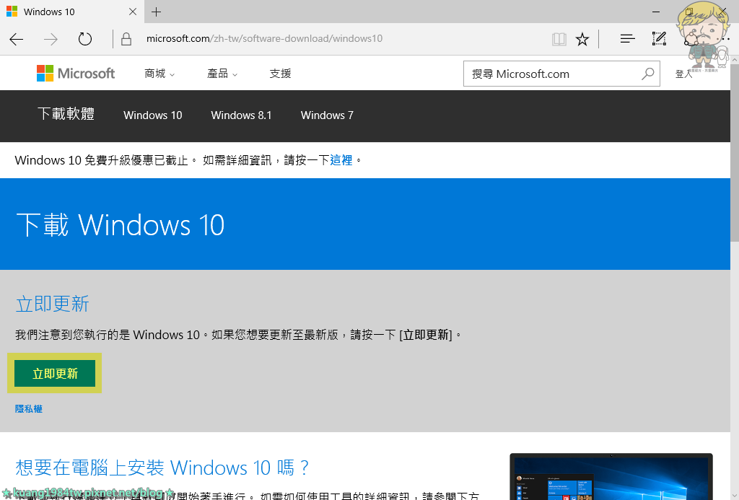
Task: Click the laptop Windows 10 image
Action: [611, 476]
